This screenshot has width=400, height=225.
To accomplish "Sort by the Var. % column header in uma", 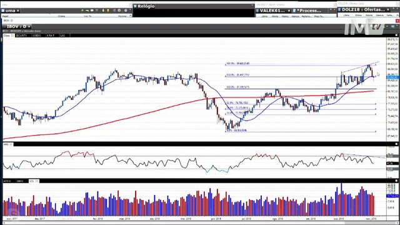I will pos(87,16).
